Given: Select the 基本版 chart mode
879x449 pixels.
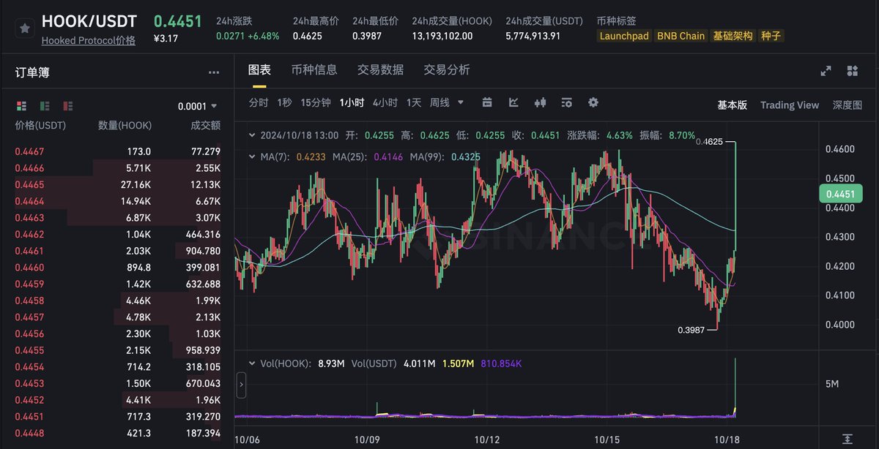Looking at the screenshot, I should click(x=732, y=105).
